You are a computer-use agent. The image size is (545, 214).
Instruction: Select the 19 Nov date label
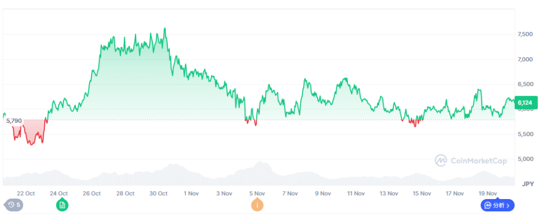click(488, 193)
